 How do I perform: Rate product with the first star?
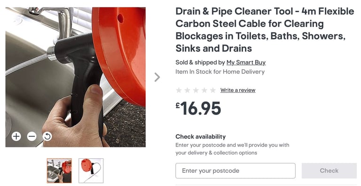coord(179,90)
